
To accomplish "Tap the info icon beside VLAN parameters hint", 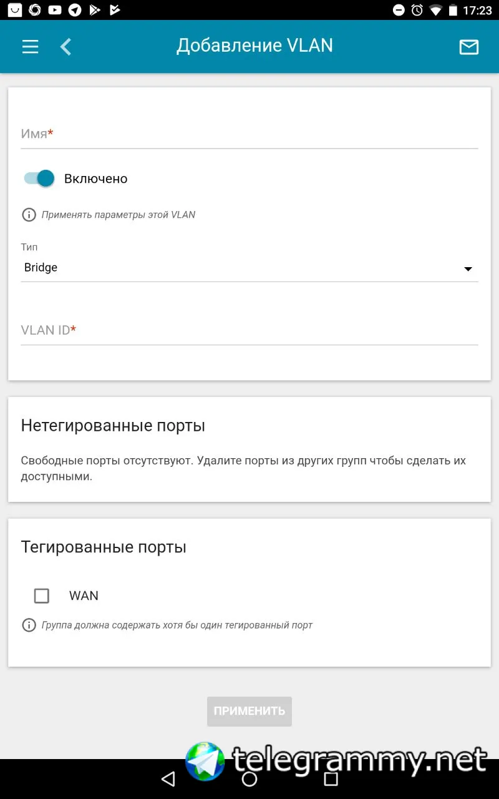I will coord(29,215).
